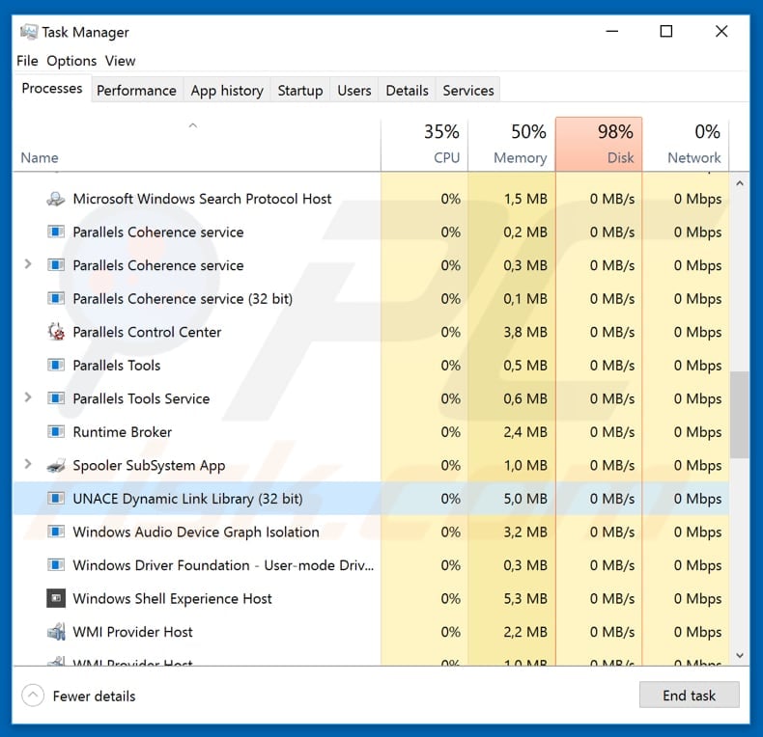Image resolution: width=763 pixels, height=737 pixels.
Task: Switch to the Details tab
Action: click(408, 91)
